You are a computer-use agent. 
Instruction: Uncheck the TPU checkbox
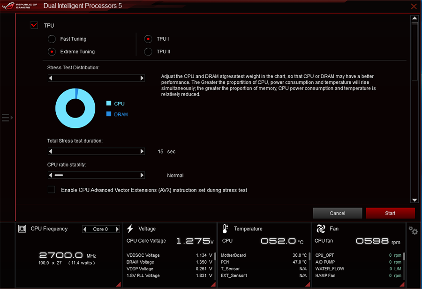34,25
